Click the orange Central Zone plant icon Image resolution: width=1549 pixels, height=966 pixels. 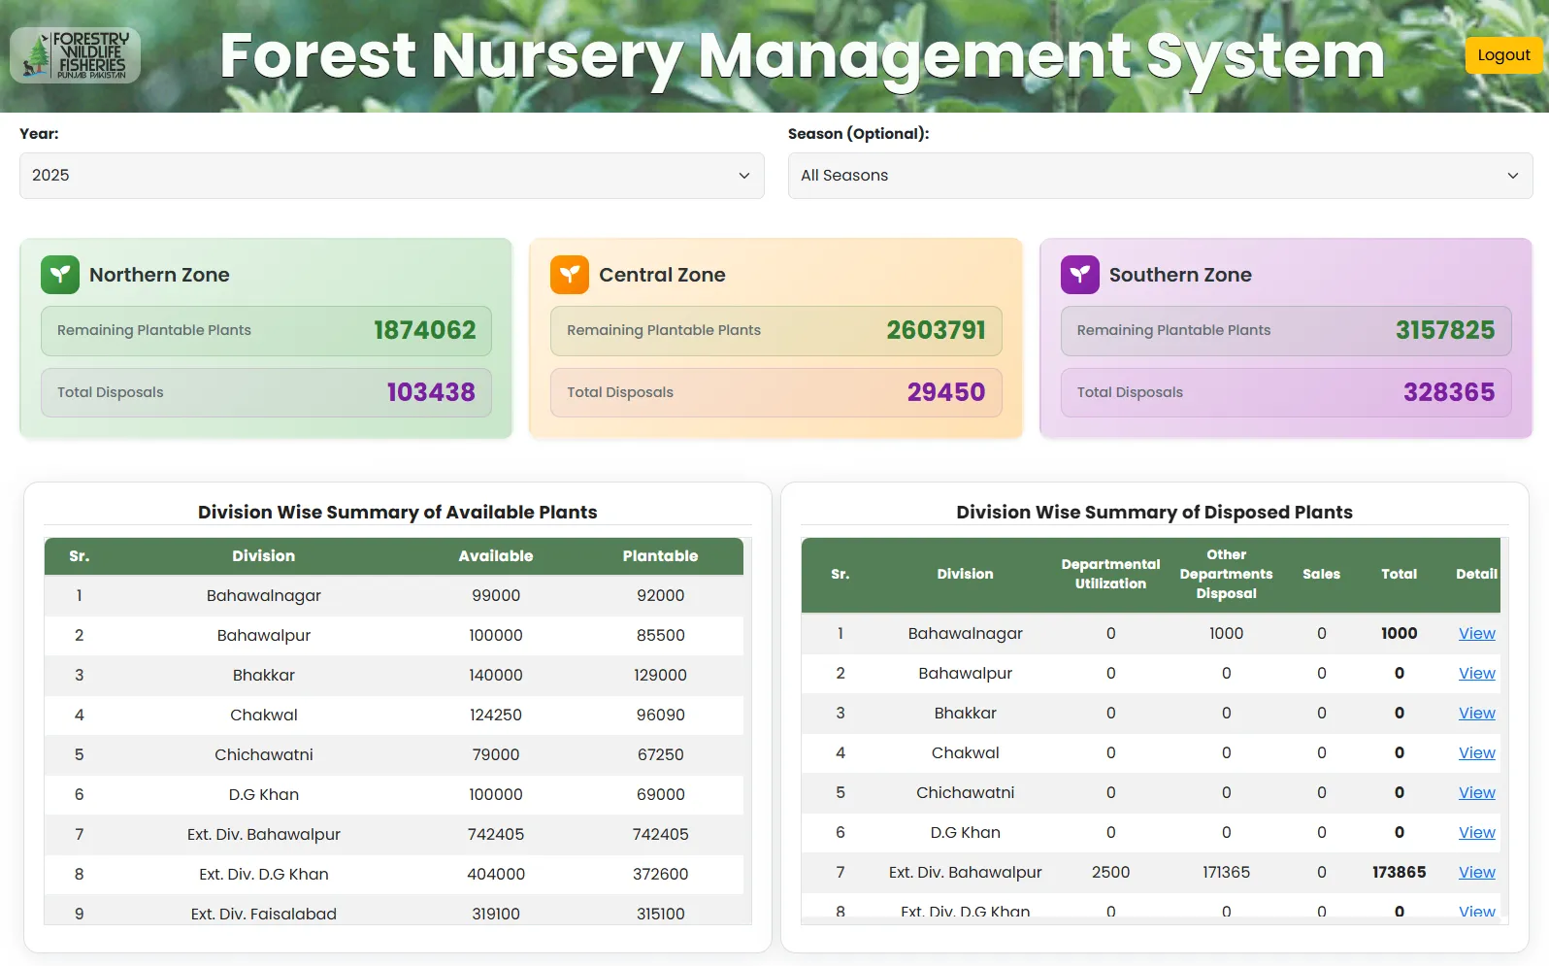click(x=570, y=275)
